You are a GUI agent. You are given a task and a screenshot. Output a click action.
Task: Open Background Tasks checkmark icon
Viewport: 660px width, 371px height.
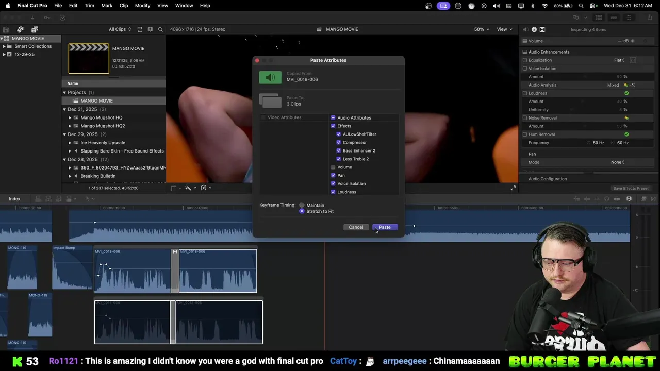[x=62, y=18]
